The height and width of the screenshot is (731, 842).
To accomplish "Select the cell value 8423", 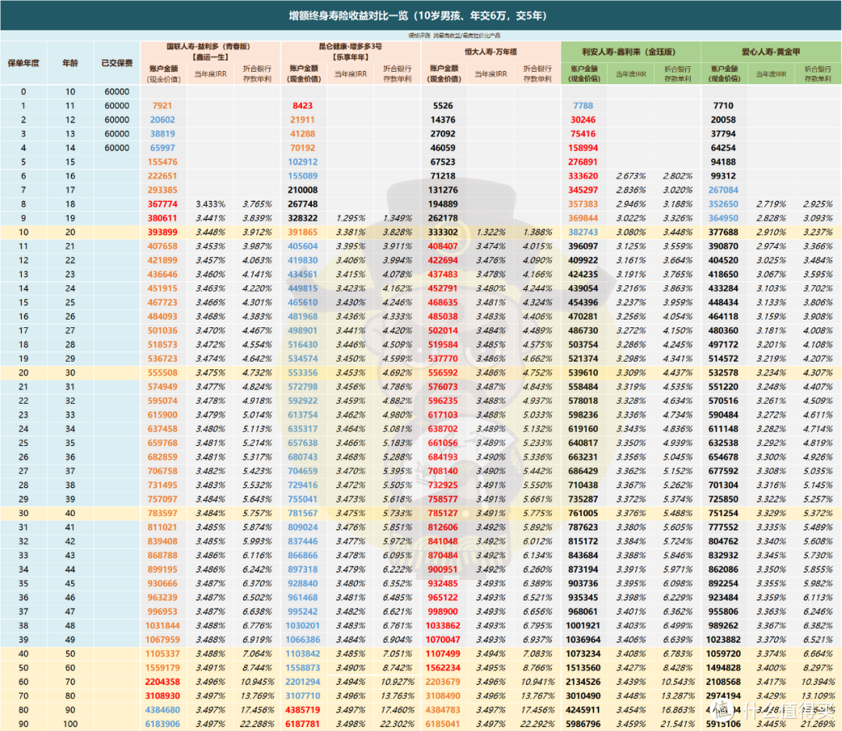I will click(302, 106).
